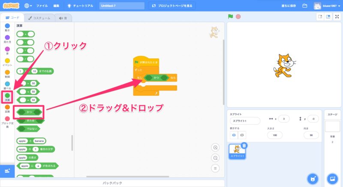
Task: Click the green flag to run project
Action: pos(230,17)
